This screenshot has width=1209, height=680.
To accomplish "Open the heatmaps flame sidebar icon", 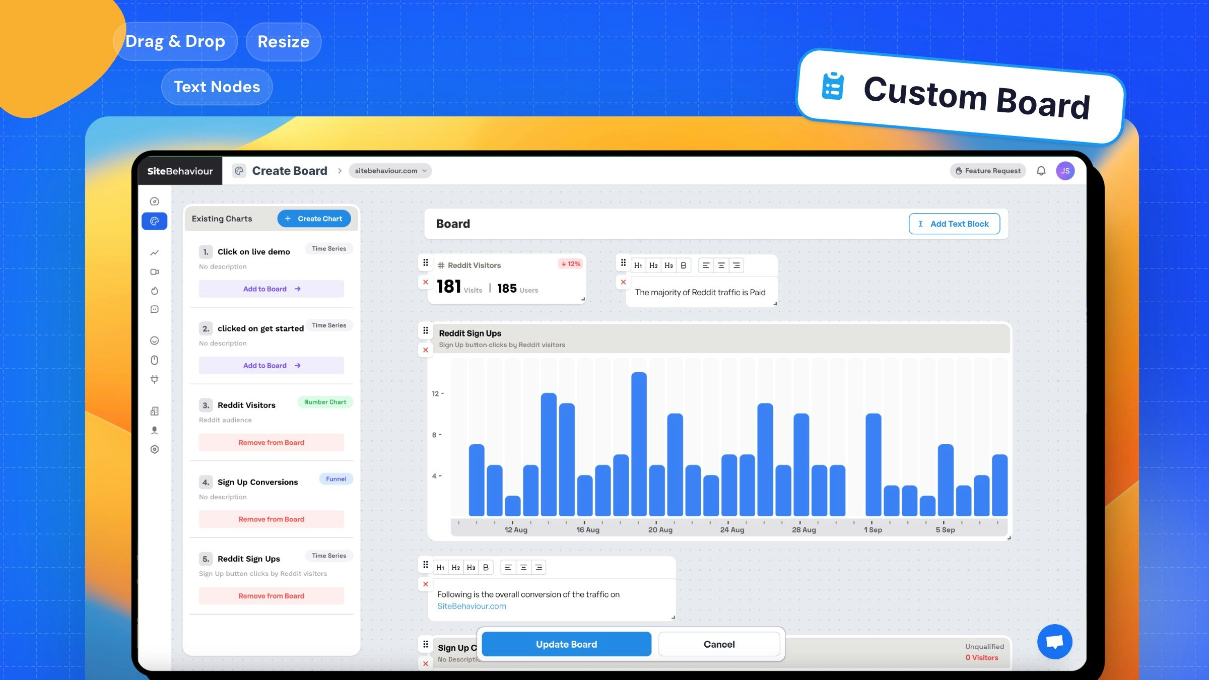I will tap(155, 291).
